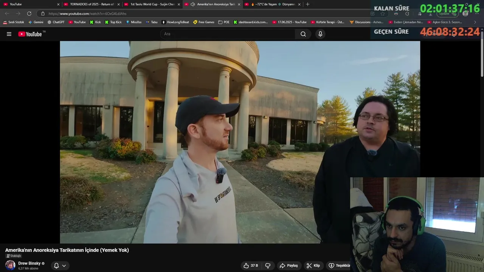
Task: Go back with the browser back arrow
Action: point(7,14)
